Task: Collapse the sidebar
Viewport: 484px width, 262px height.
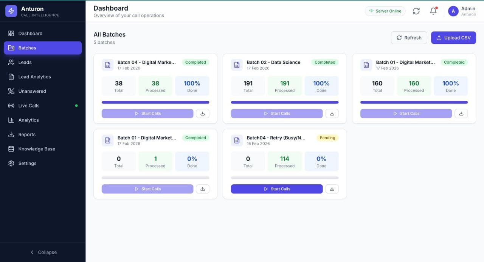Action: pyautogui.click(x=43, y=252)
